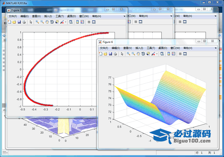Image resolution: width=224 pixels, height=157 pixels.
Task: Toggle Zoom In tool in Figure 6 toolbar
Action: [x=128, y=54]
